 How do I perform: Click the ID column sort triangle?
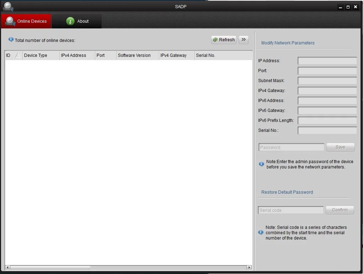17,55
